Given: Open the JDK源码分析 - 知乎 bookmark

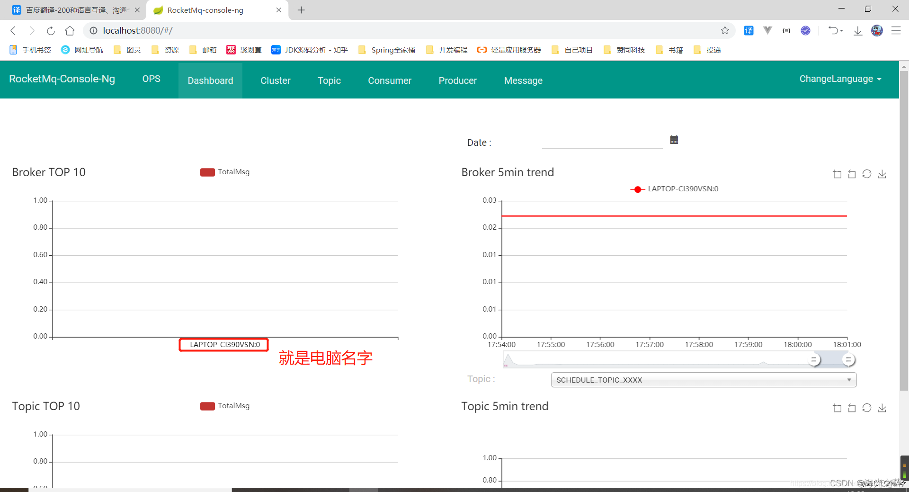Looking at the screenshot, I should 310,50.
